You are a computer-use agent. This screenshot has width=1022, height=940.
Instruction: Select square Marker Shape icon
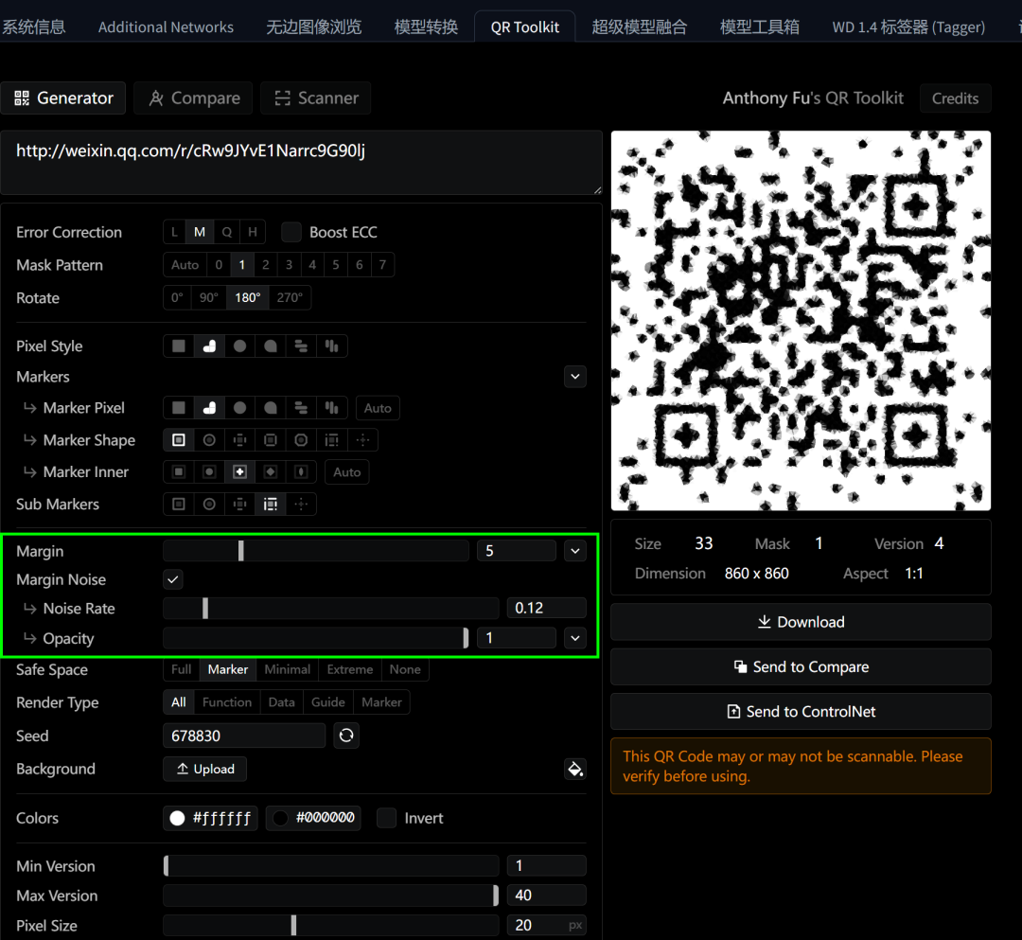point(178,440)
